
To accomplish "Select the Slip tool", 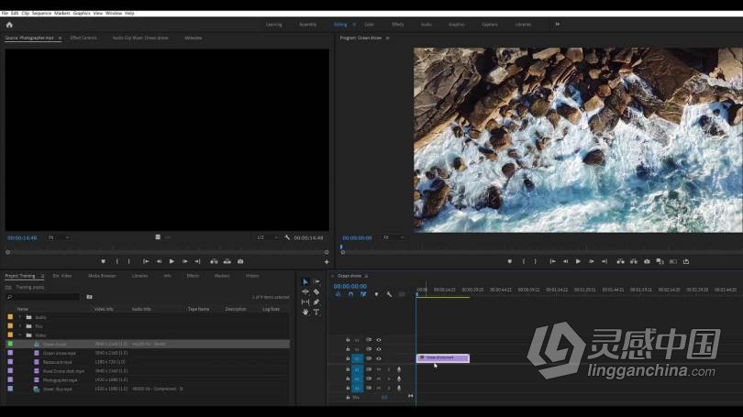I will click(305, 302).
